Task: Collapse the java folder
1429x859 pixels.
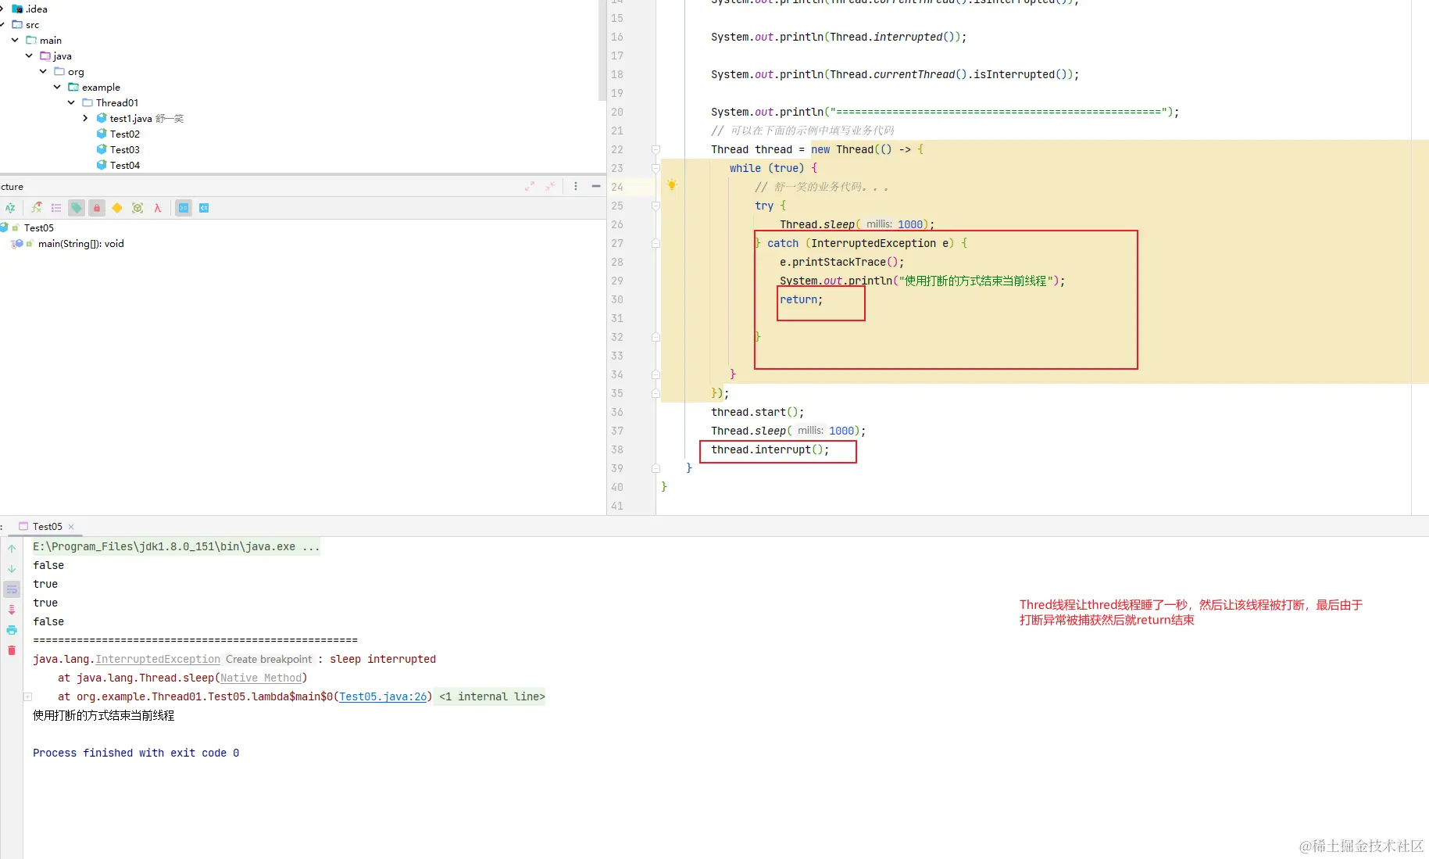Action: pyautogui.click(x=29, y=55)
